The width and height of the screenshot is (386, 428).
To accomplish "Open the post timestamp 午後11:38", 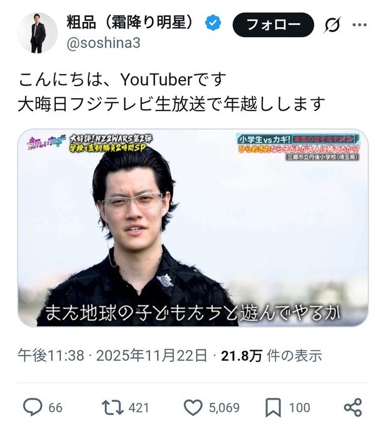I will coord(51,356).
